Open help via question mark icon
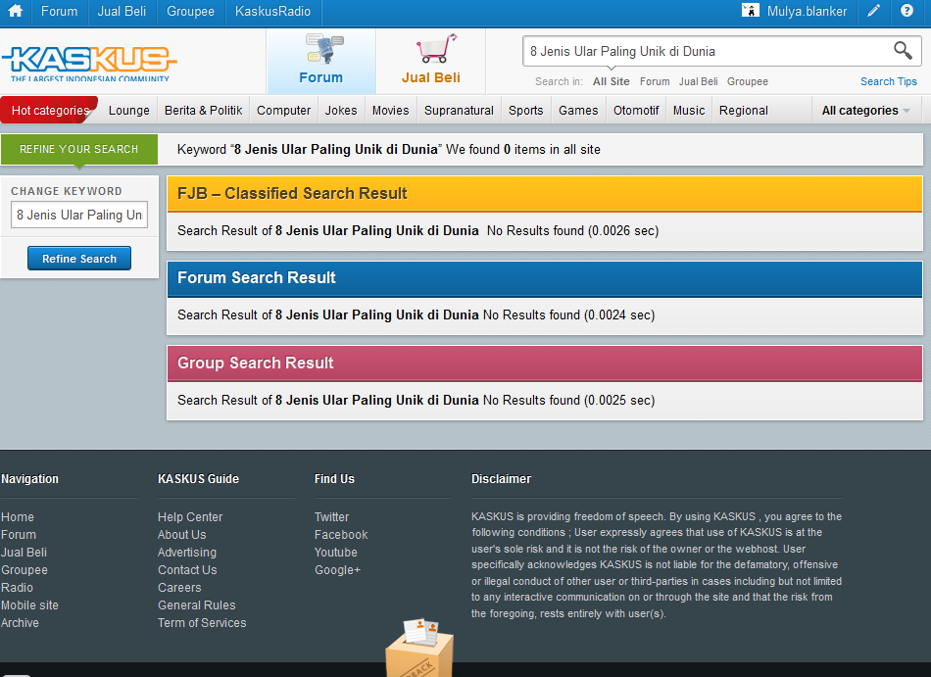 (907, 12)
